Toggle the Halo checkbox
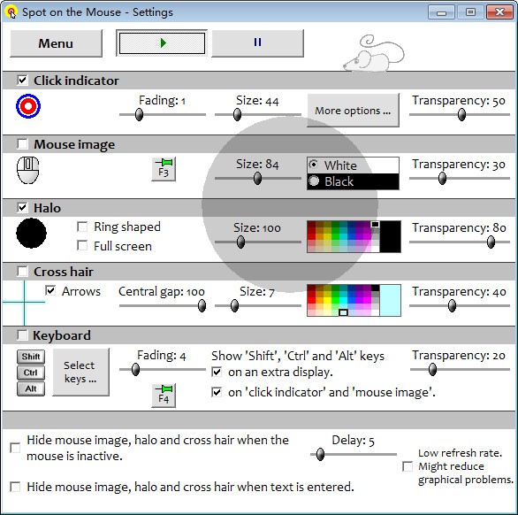Image resolution: width=518 pixels, height=515 pixels. click(22, 208)
